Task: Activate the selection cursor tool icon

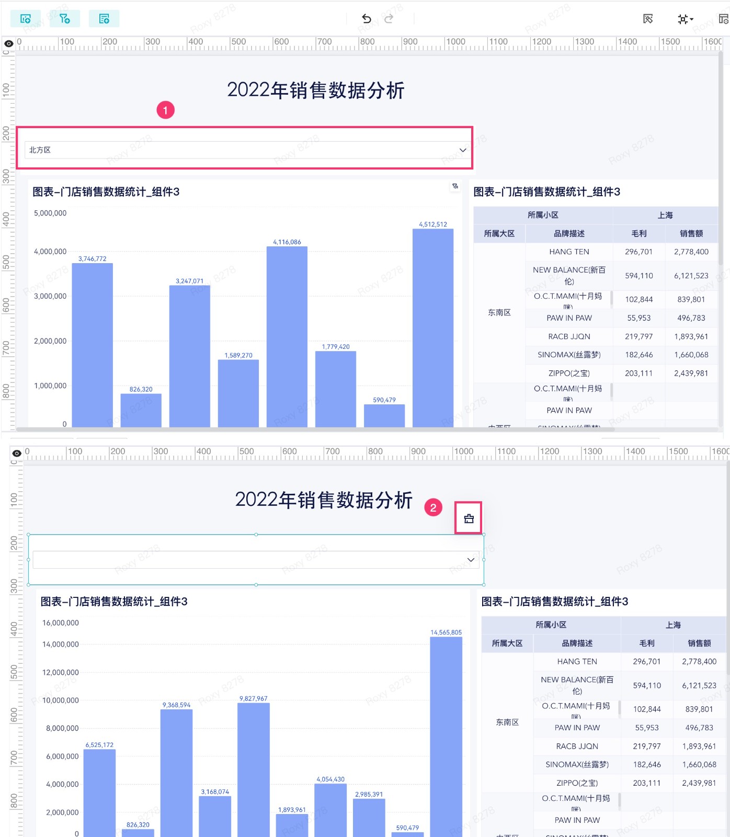Action: 648,19
